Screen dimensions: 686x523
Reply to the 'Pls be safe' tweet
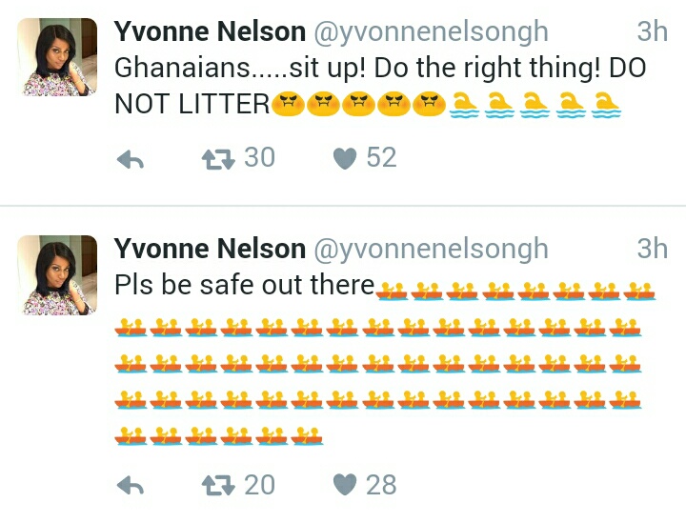tap(130, 487)
